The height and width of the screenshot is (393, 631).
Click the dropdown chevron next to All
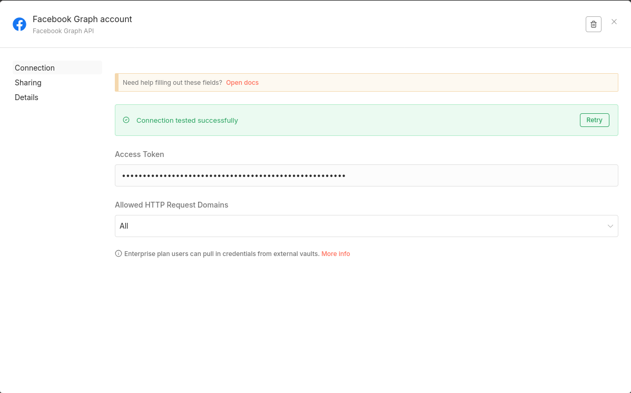point(610,227)
